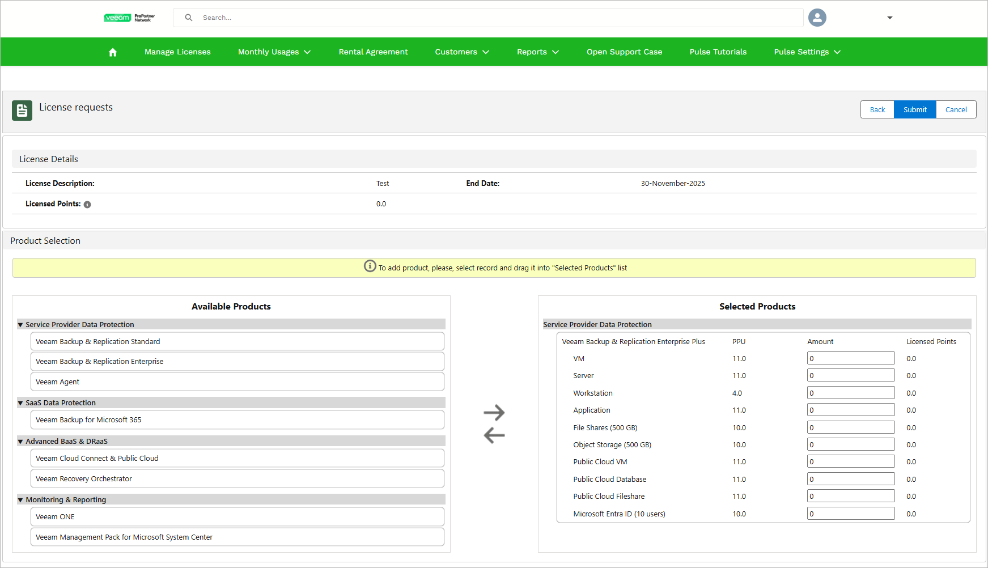
Task: Open Rental Agreement page
Action: (373, 52)
